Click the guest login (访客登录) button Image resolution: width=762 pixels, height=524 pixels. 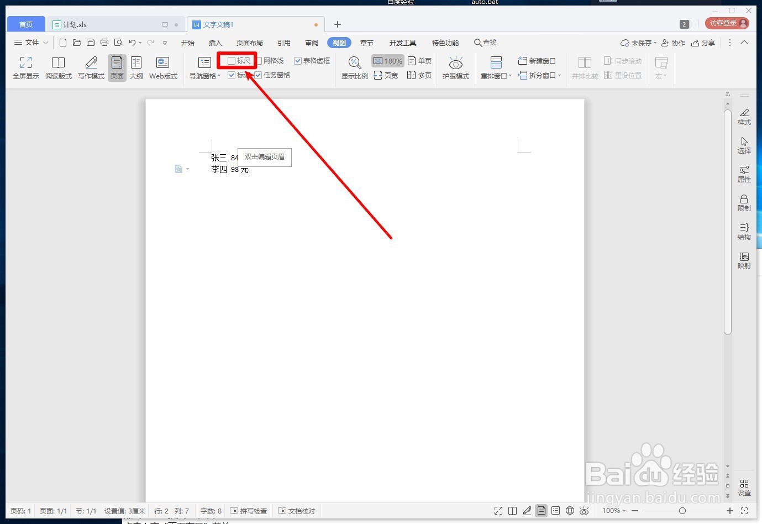(x=727, y=23)
